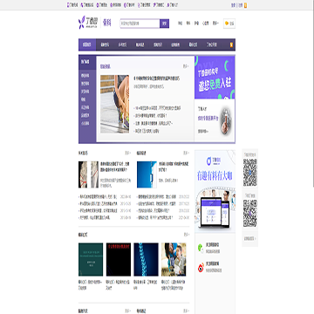Open the 邀您免费入驻 purple banner
The height and width of the screenshot is (314, 314).
pos(215,78)
